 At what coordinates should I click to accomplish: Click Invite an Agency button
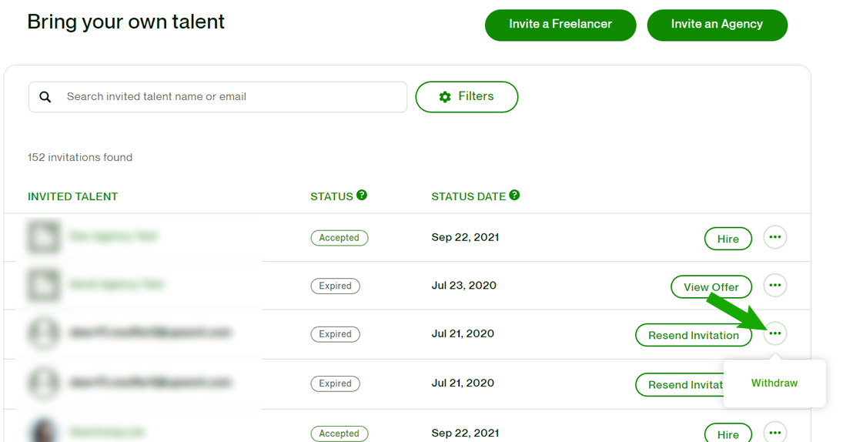717,25
